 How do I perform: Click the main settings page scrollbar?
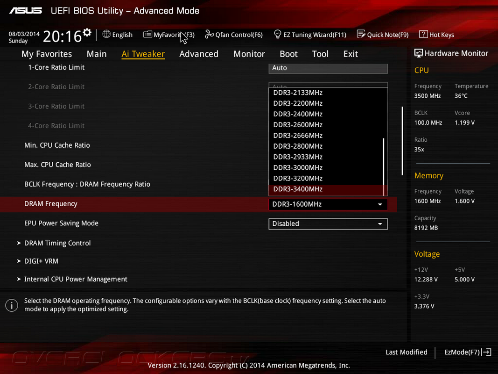402,141
